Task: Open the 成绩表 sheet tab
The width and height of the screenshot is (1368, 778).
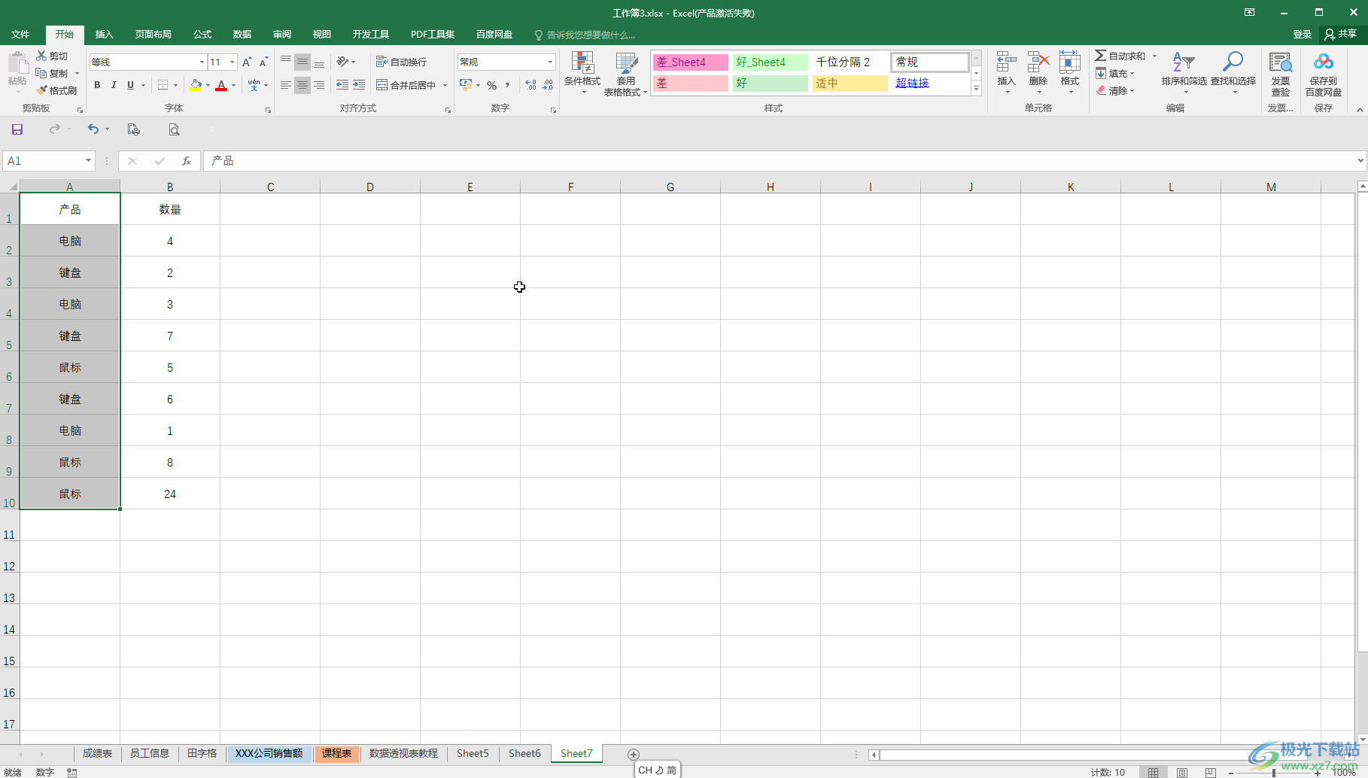Action: click(97, 753)
